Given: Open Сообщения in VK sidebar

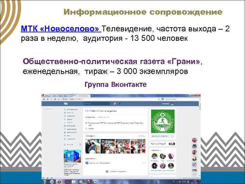Looking at the screenshot, I should pyautogui.click(x=70, y=116).
